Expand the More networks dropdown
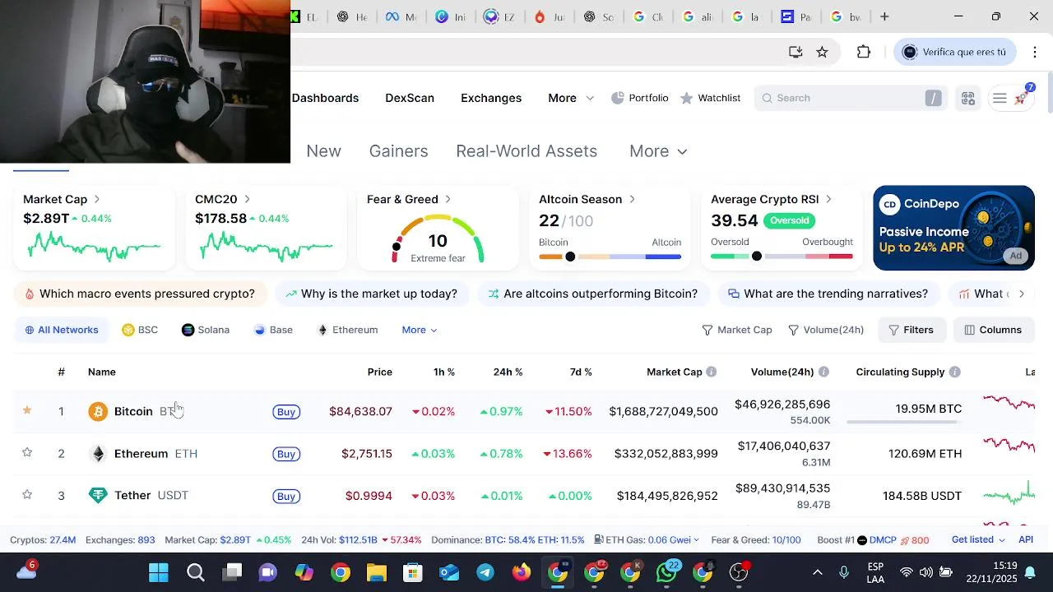 420,330
